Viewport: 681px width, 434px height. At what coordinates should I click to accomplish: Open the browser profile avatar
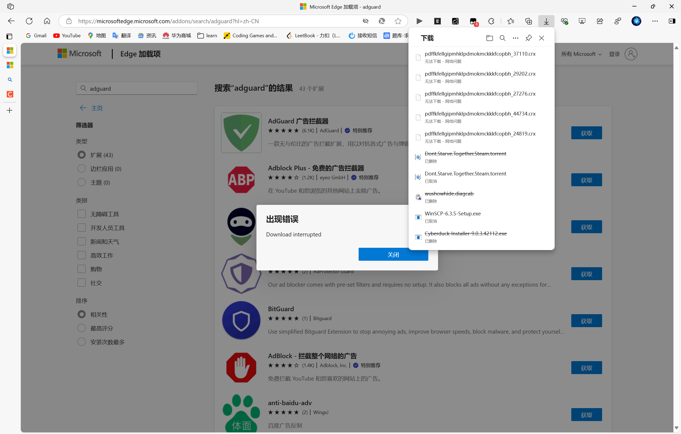coord(636,21)
